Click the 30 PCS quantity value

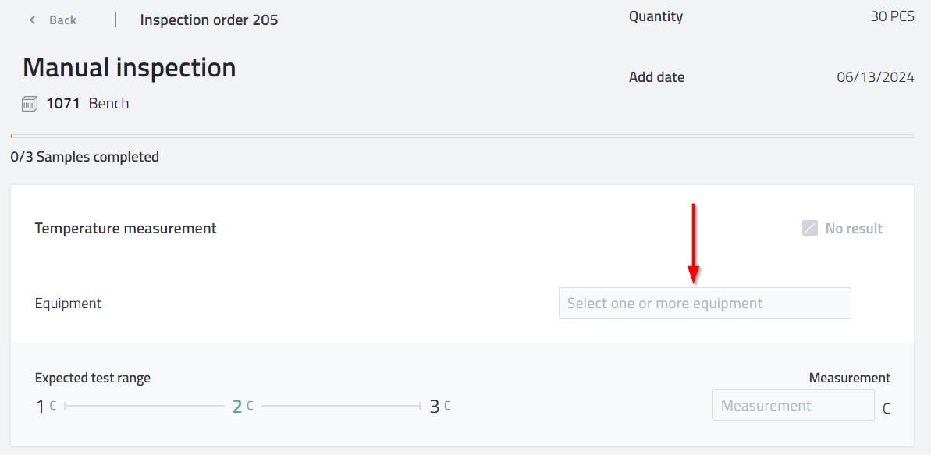point(892,16)
